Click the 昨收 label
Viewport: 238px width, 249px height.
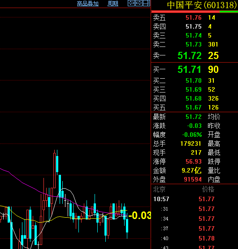[214, 126]
